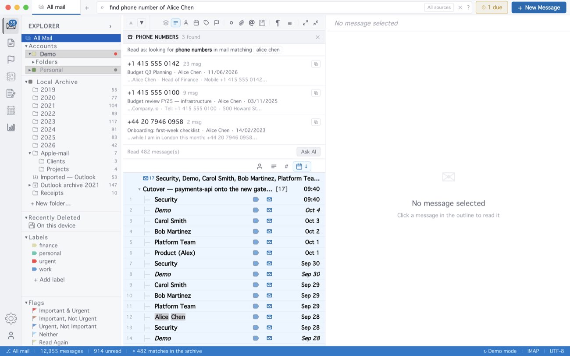Collapse the Cutover payments-api thread
The height and width of the screenshot is (356, 570).
139,189
